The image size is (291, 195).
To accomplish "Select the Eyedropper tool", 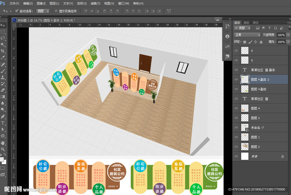I will tap(3, 58).
